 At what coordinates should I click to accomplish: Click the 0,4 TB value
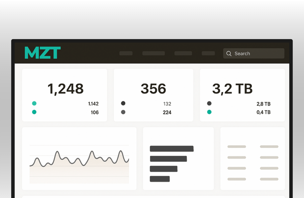click(x=263, y=112)
